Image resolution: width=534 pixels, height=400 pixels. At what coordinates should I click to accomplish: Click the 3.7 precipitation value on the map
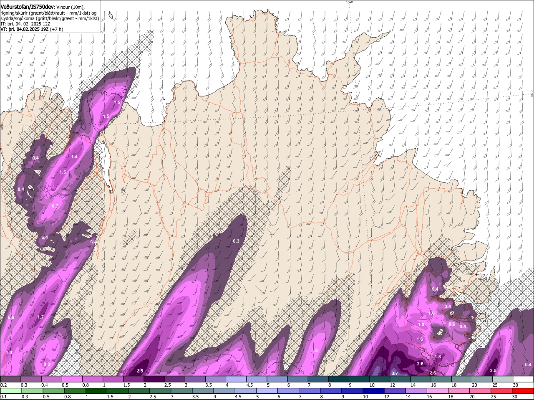click(395, 373)
